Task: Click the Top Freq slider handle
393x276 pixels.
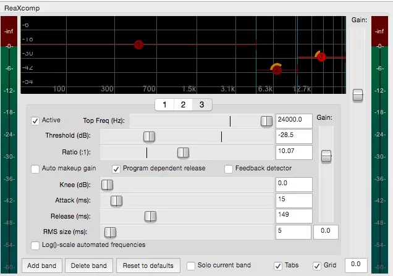Action: [x=266, y=121]
